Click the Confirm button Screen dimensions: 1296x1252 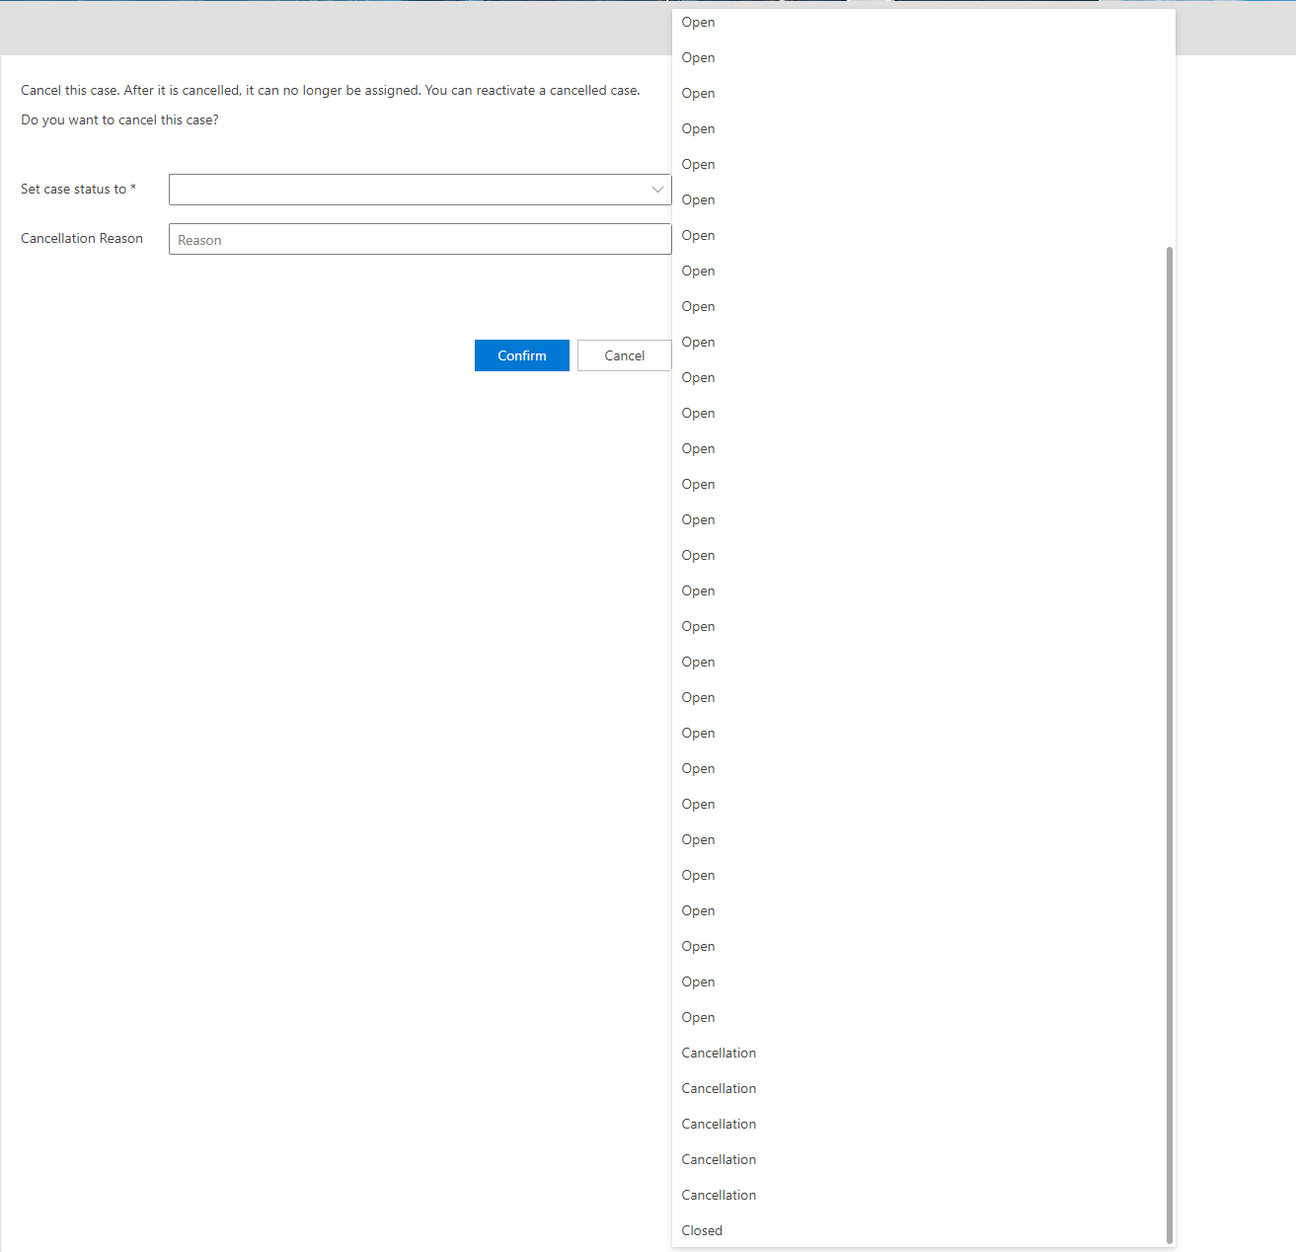(x=521, y=355)
